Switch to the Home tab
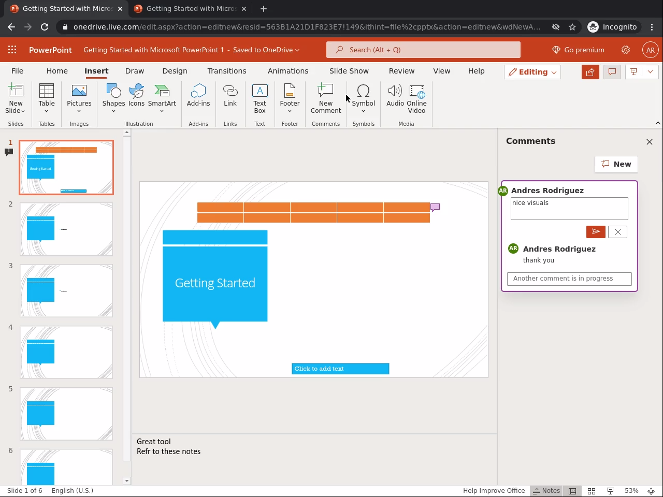 point(57,71)
